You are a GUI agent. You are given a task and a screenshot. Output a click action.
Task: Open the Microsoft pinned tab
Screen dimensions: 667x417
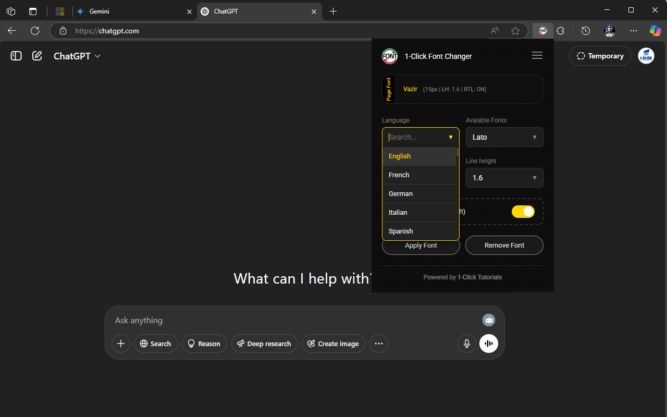tap(60, 11)
